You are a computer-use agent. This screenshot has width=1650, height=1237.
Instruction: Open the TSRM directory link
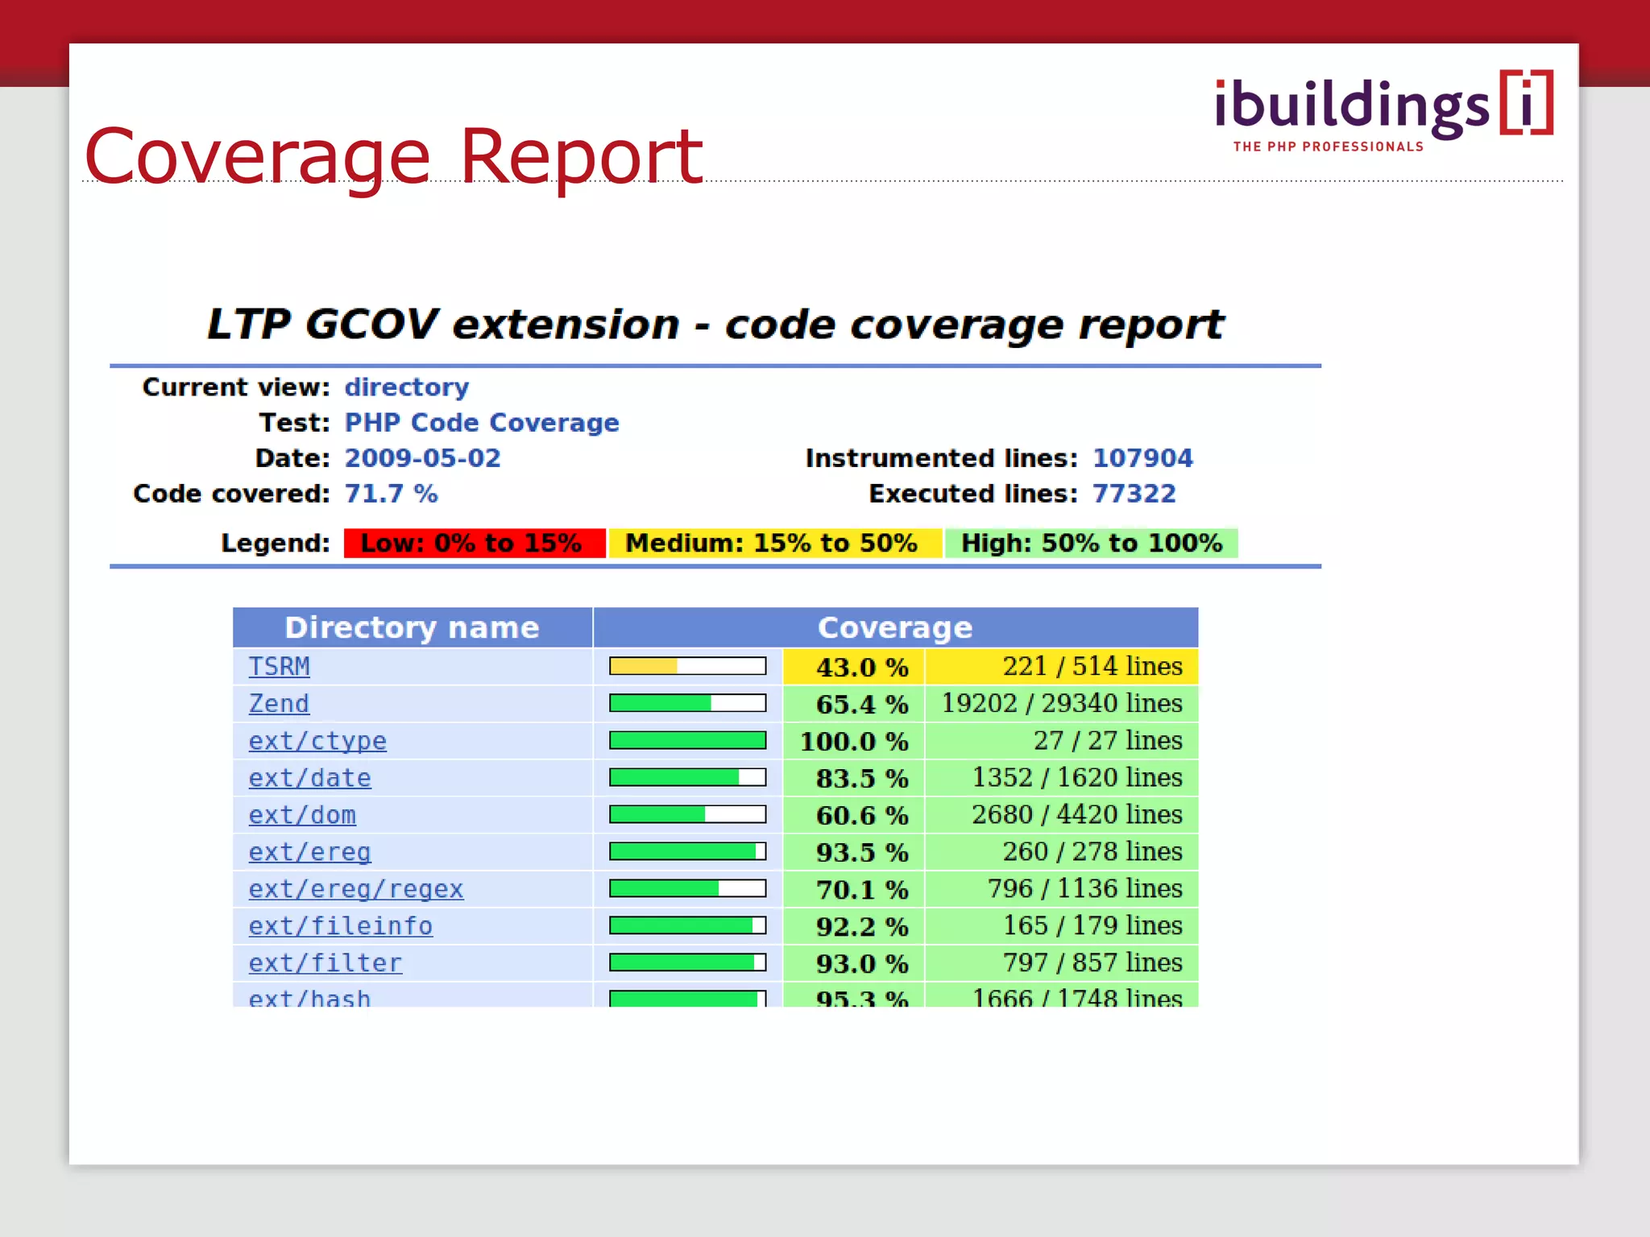[279, 667]
